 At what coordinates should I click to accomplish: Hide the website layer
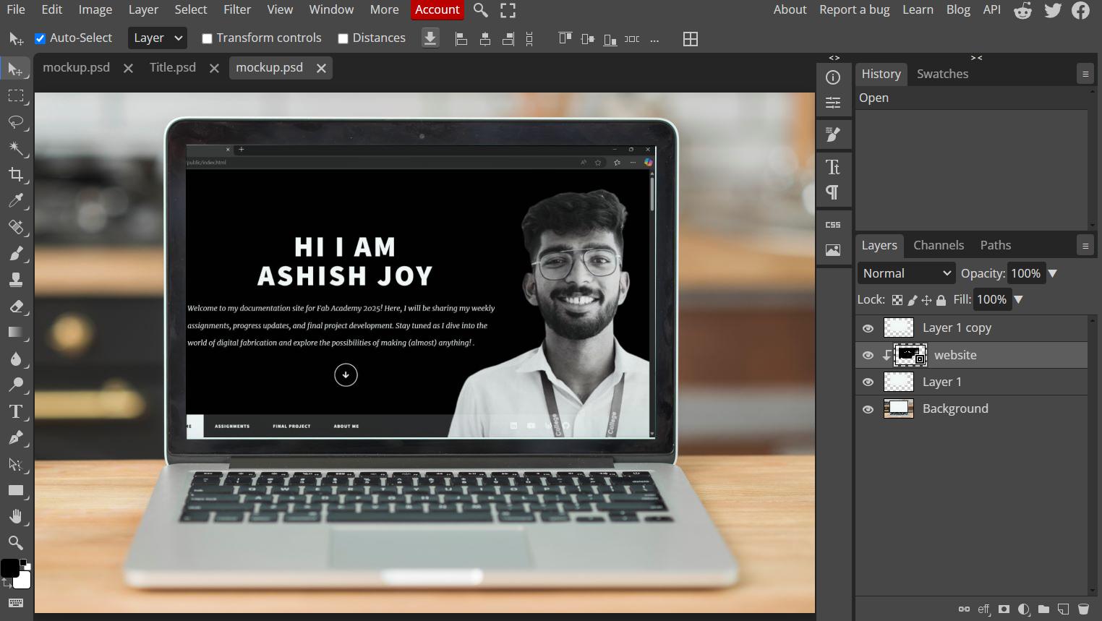pyautogui.click(x=868, y=355)
